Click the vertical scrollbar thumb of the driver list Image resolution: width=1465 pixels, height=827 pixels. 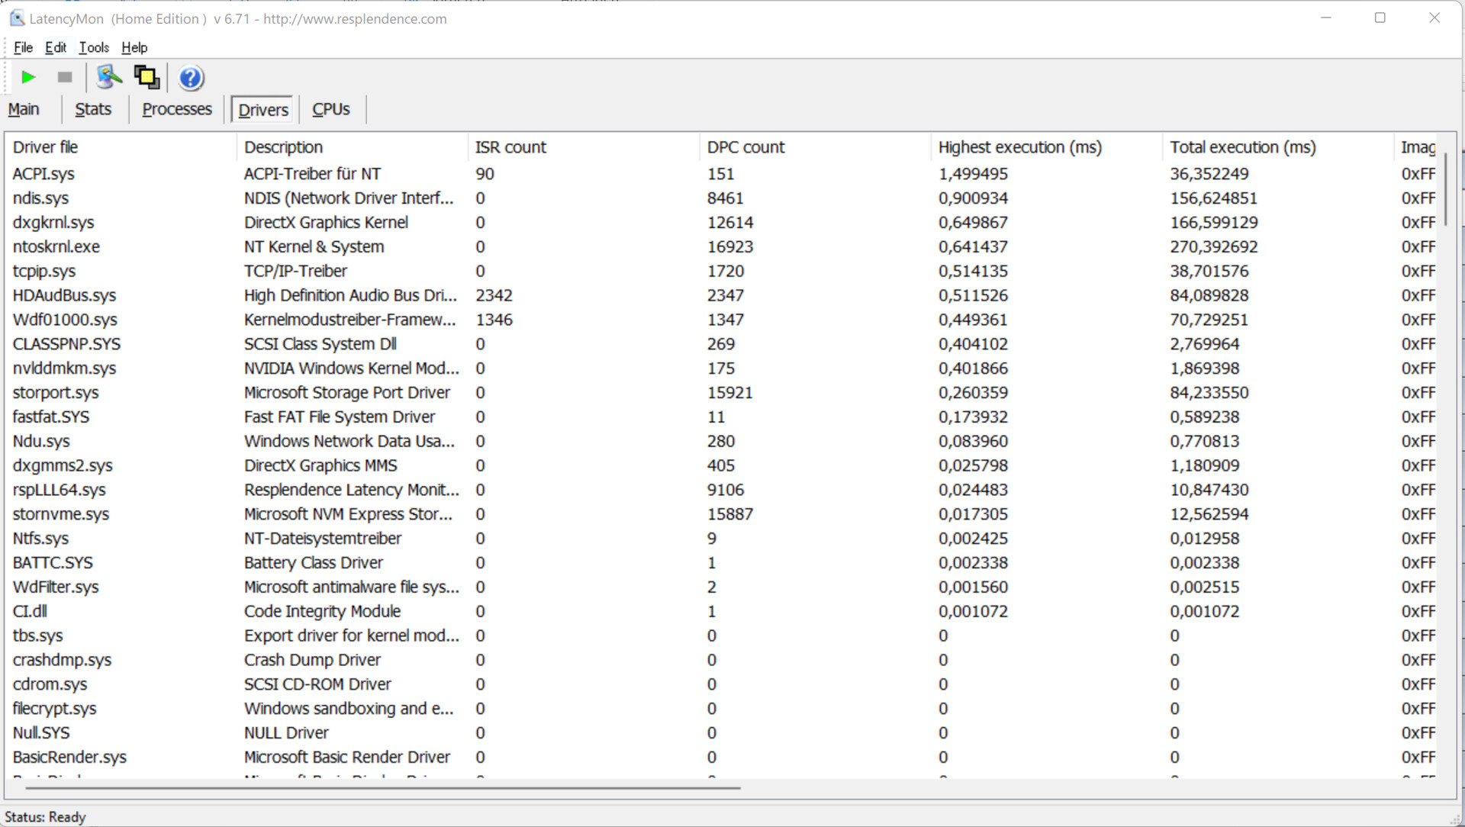pyautogui.click(x=1445, y=188)
